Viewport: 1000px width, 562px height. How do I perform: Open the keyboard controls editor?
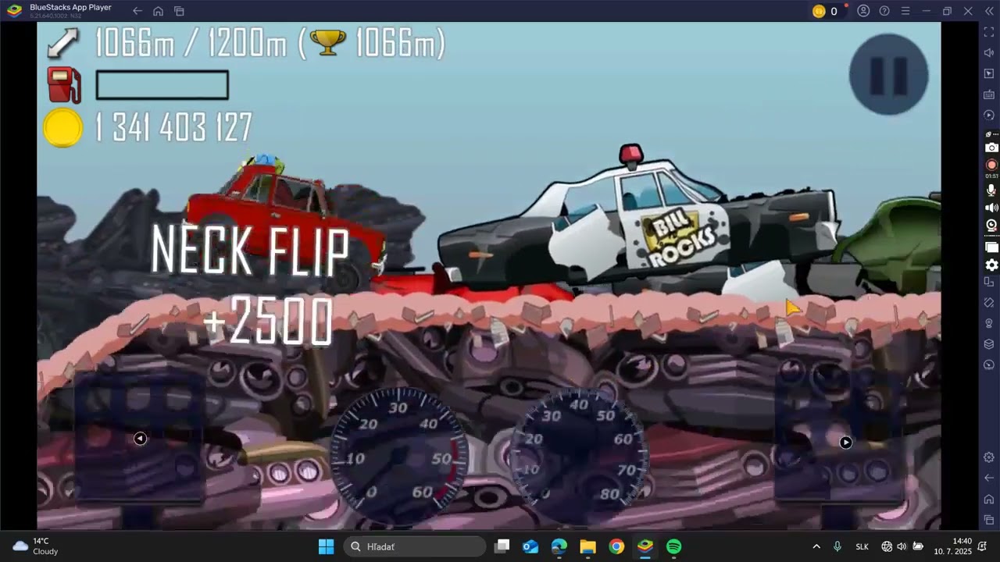pyautogui.click(x=989, y=94)
